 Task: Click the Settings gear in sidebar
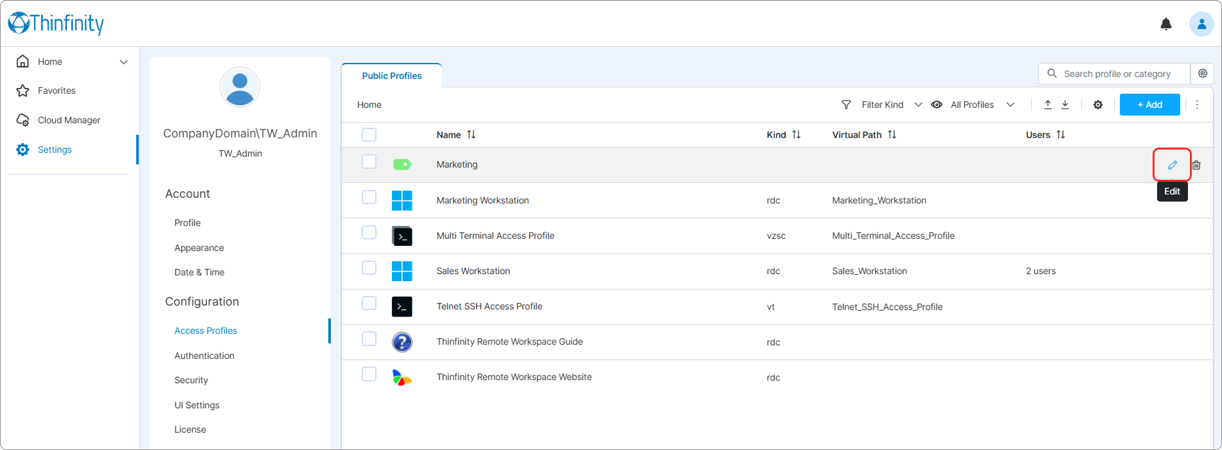pyautogui.click(x=22, y=150)
